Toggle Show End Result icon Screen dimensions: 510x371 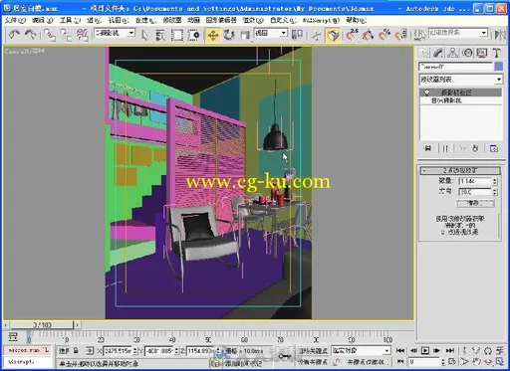(x=445, y=148)
